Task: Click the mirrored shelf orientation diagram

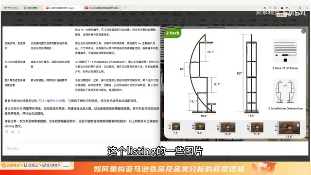Action: [285, 91]
